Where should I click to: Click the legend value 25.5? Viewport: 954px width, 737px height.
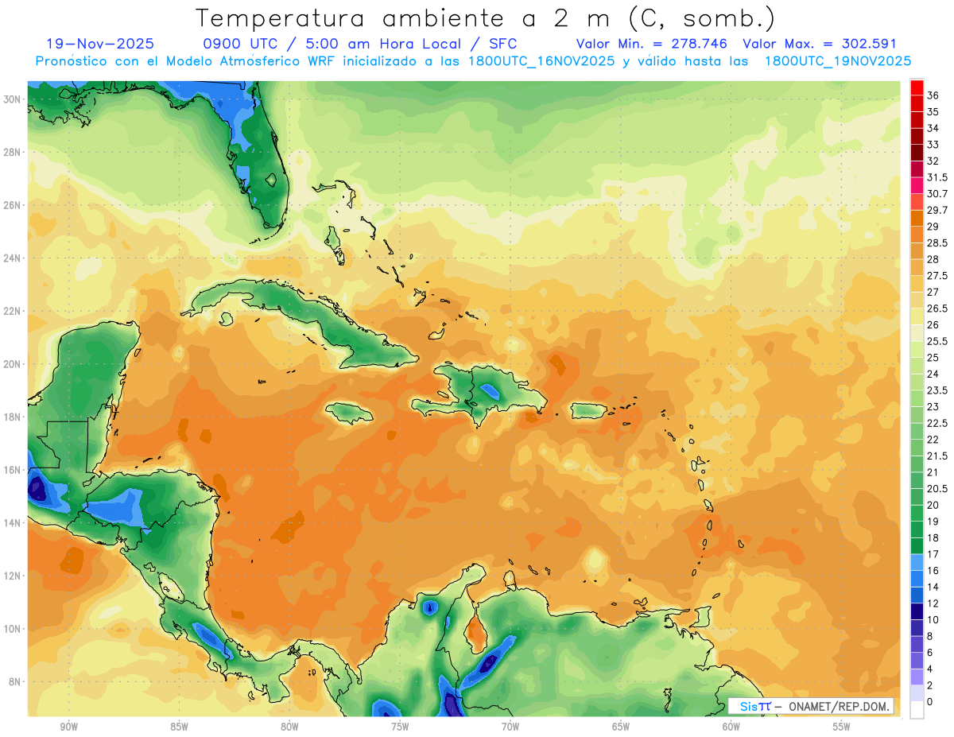coord(938,341)
